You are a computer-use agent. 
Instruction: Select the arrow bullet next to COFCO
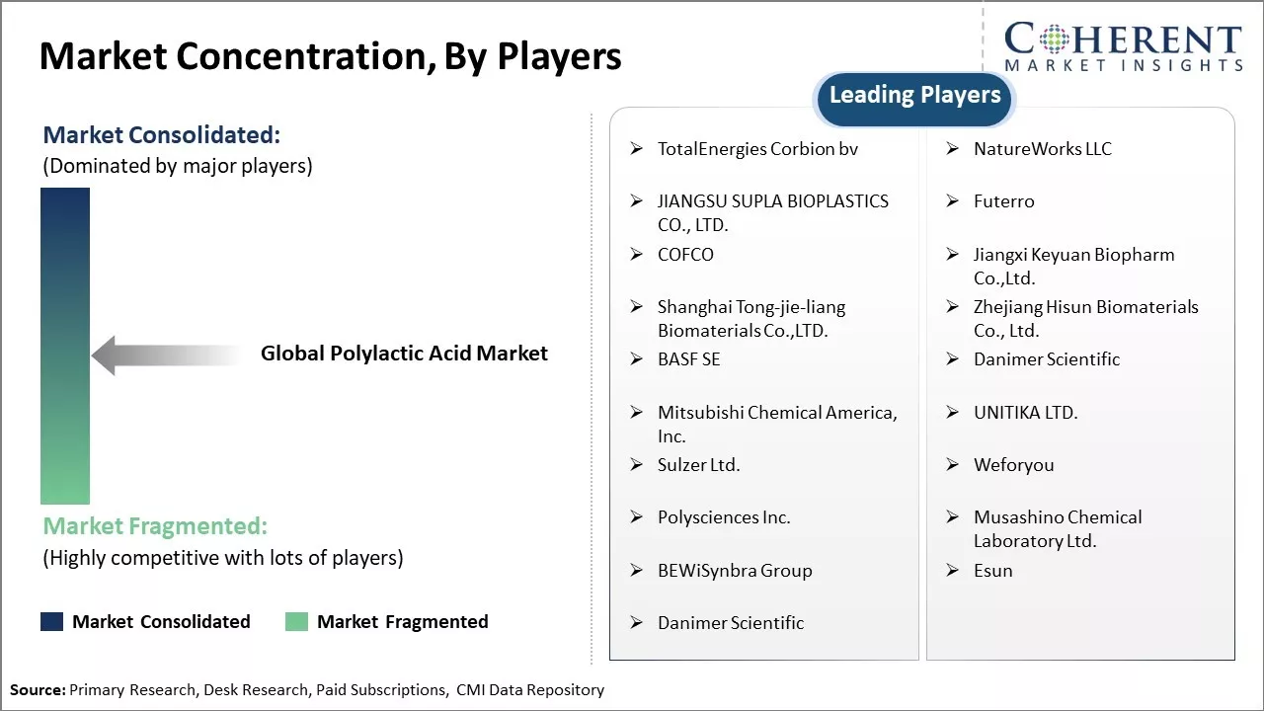[637, 255]
